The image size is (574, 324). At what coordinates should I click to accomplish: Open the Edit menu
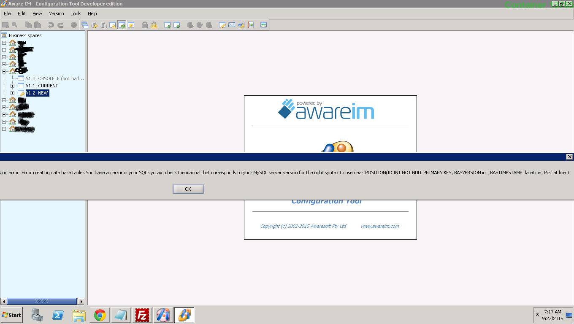(x=22, y=13)
